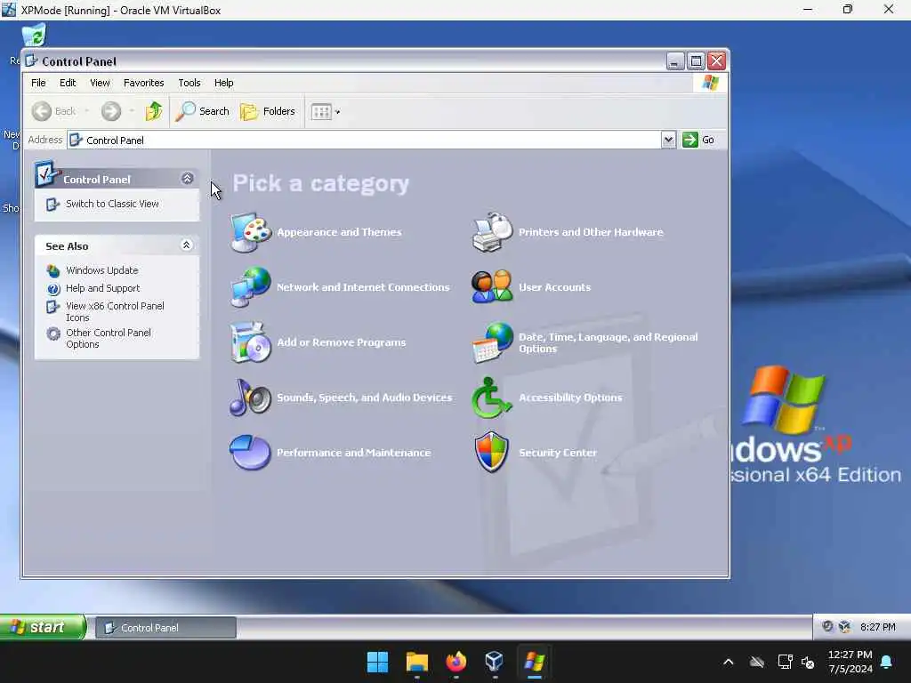Screen dimensions: 911x683
Task: Open the host notification bell icon
Action: [x=887, y=662]
